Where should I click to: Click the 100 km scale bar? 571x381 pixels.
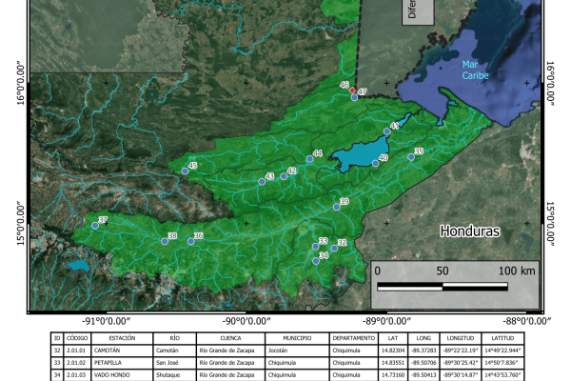(x=443, y=284)
